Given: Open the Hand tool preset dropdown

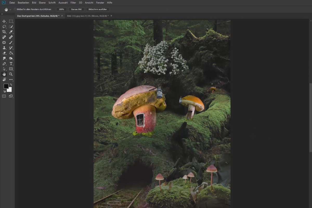Looking at the screenshot, I should coord(10,9).
